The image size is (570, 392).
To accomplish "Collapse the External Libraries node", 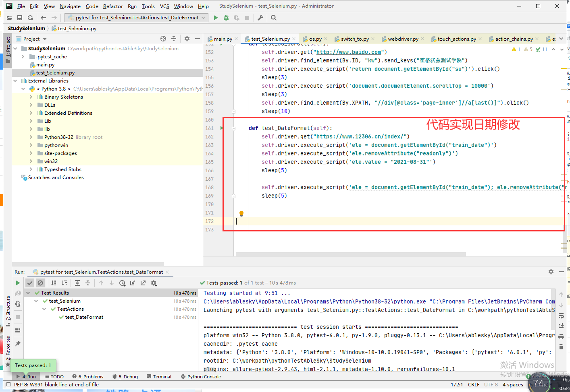I will click(15, 80).
